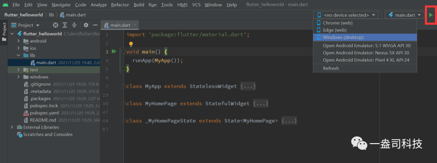The width and height of the screenshot is (437, 163).
Task: Click lib breadcrumb in navigation bar
Action: pos(51,15)
